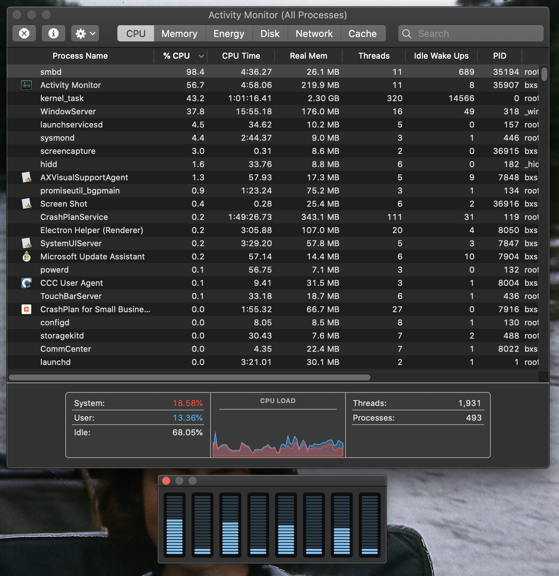Switch to the Cache tab
Image resolution: width=559 pixels, height=576 pixels.
[x=363, y=33]
